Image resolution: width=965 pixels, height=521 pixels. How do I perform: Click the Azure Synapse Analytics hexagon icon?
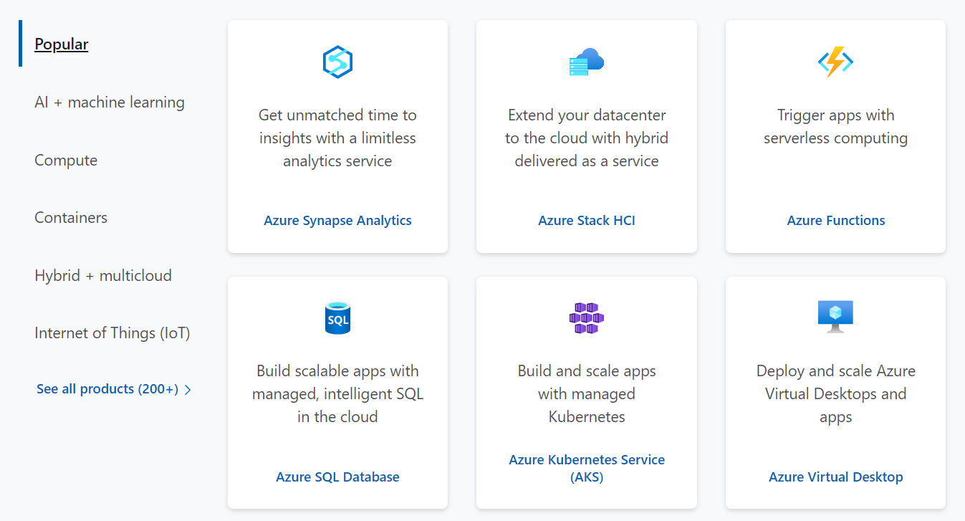(x=337, y=62)
